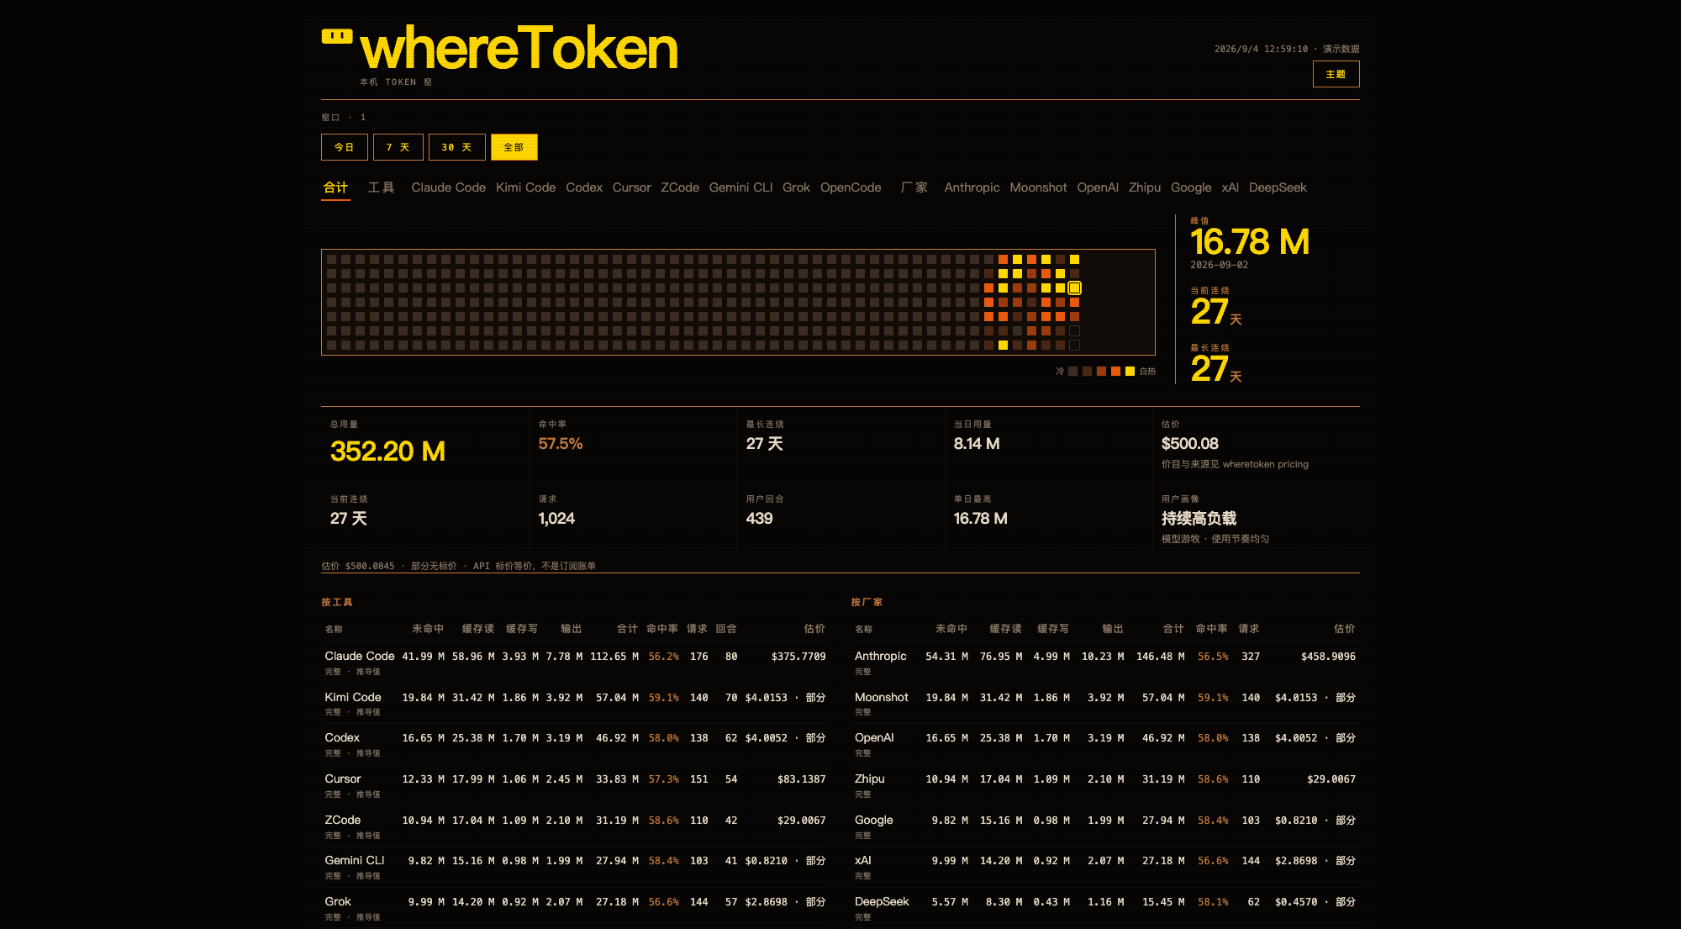Click the Anthropic row in vendor table
Image resolution: width=1681 pixels, height=929 pixels.
pos(1104,662)
